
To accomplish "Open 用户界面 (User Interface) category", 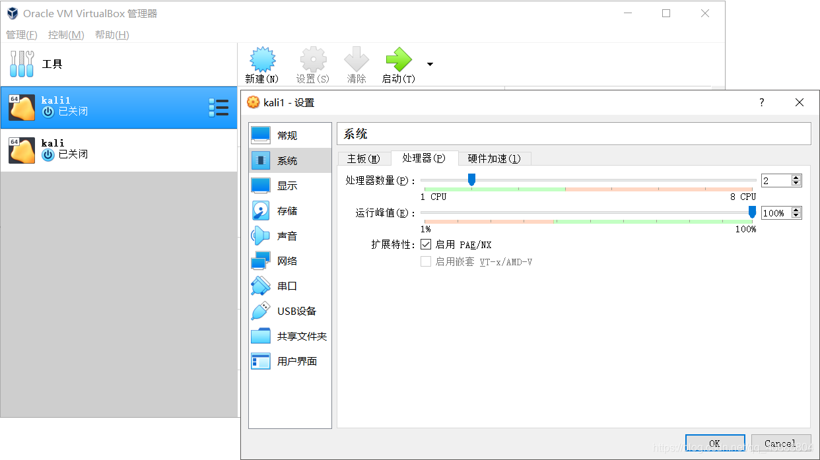I will [x=290, y=361].
